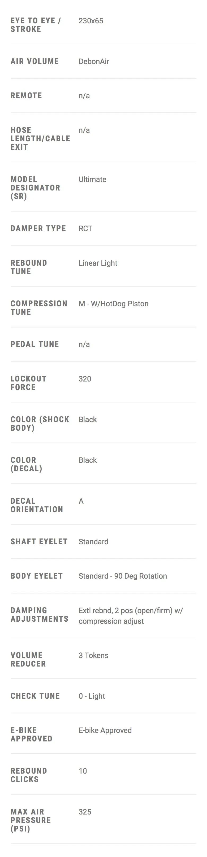Click the Color (Shock Body) label

[x=40, y=423]
